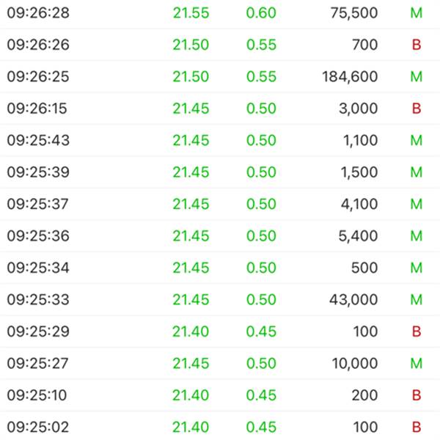Viewport: 440px width, 440px height.
Task: Select the 09:25:34 row with 500 volume
Action: point(220,268)
